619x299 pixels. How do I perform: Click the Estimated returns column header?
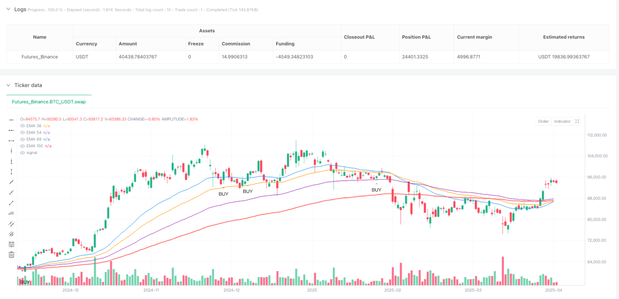[x=564, y=37]
